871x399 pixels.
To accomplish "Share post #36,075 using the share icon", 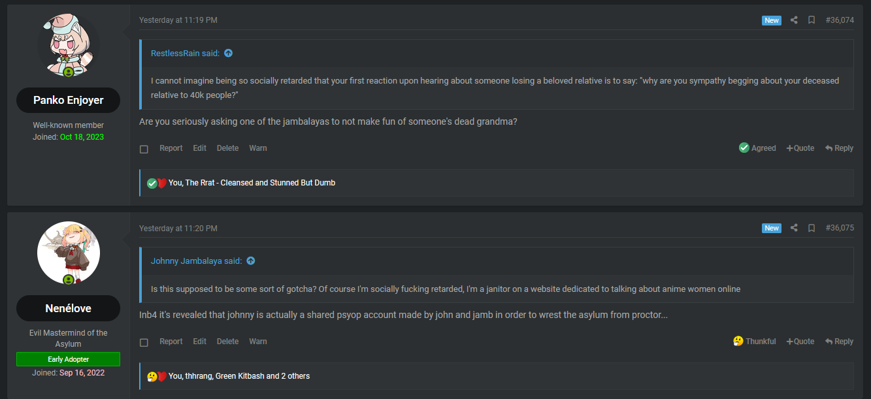I will [x=794, y=228].
